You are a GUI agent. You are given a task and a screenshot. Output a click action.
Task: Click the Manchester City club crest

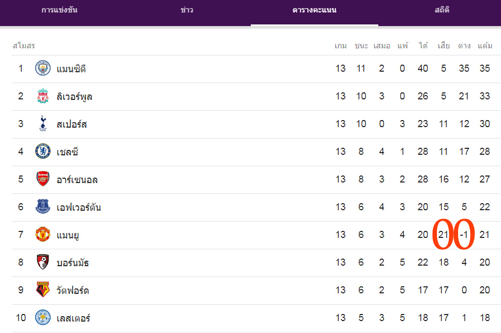click(43, 68)
